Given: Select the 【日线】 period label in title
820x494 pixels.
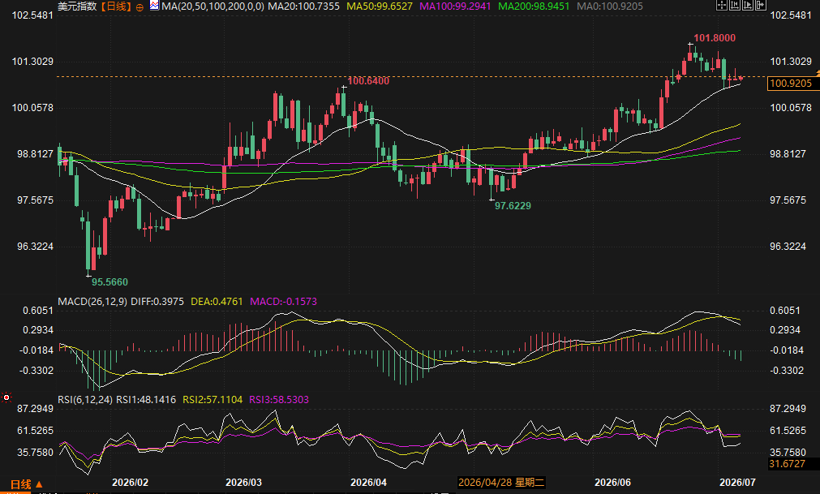Looking at the screenshot, I should coord(116,6).
